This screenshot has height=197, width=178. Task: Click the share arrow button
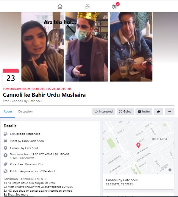pyautogui.click(x=158, y=112)
